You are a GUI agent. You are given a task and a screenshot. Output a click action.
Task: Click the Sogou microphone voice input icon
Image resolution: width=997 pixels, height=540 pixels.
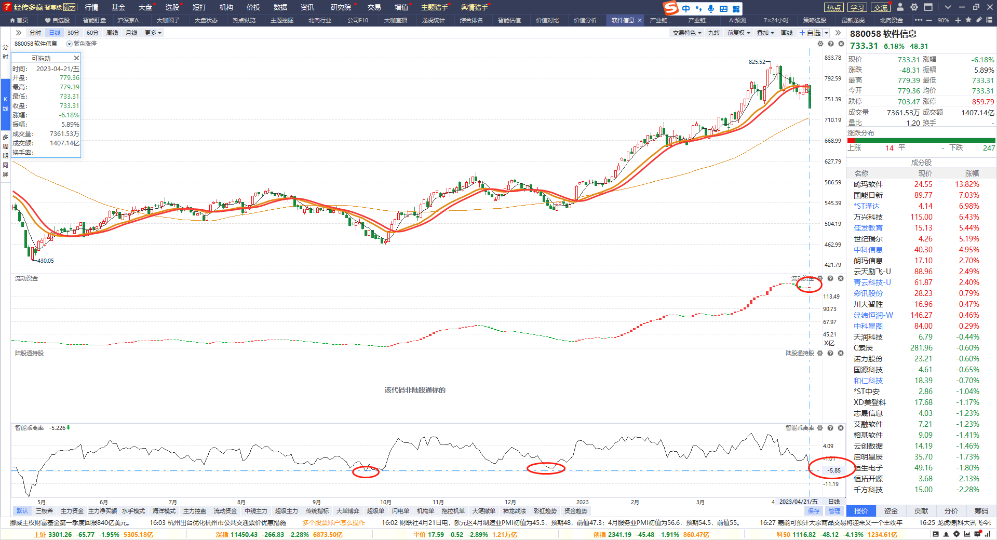(x=710, y=8)
